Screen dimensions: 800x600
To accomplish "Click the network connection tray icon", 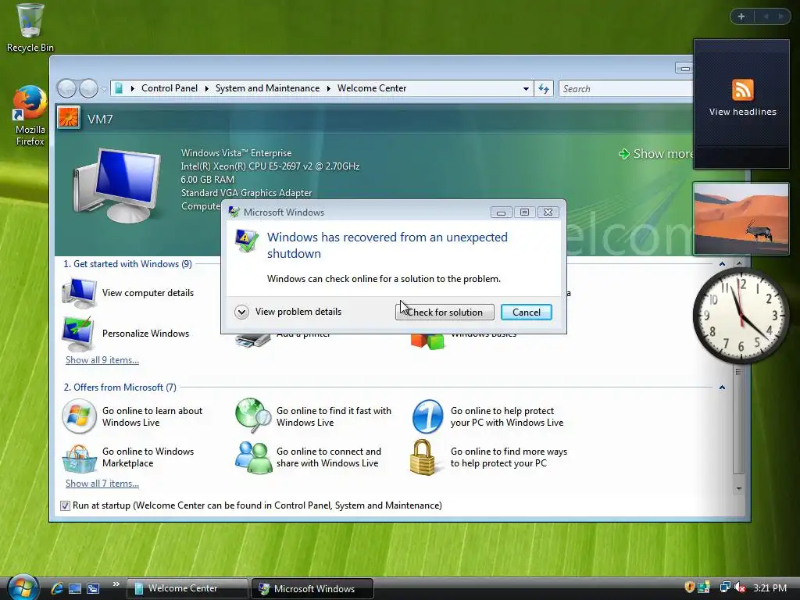I will pyautogui.click(x=724, y=587).
